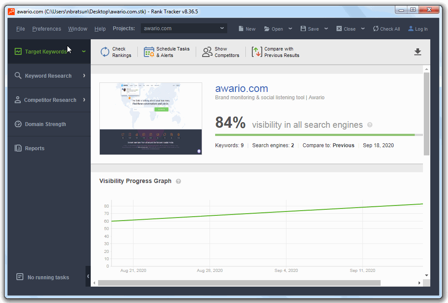Click the horizontal scrollbar left arrow
448x303 pixels.
click(x=94, y=283)
